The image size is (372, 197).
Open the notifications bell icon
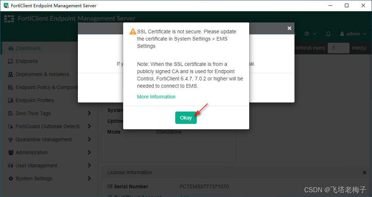[x=328, y=34]
